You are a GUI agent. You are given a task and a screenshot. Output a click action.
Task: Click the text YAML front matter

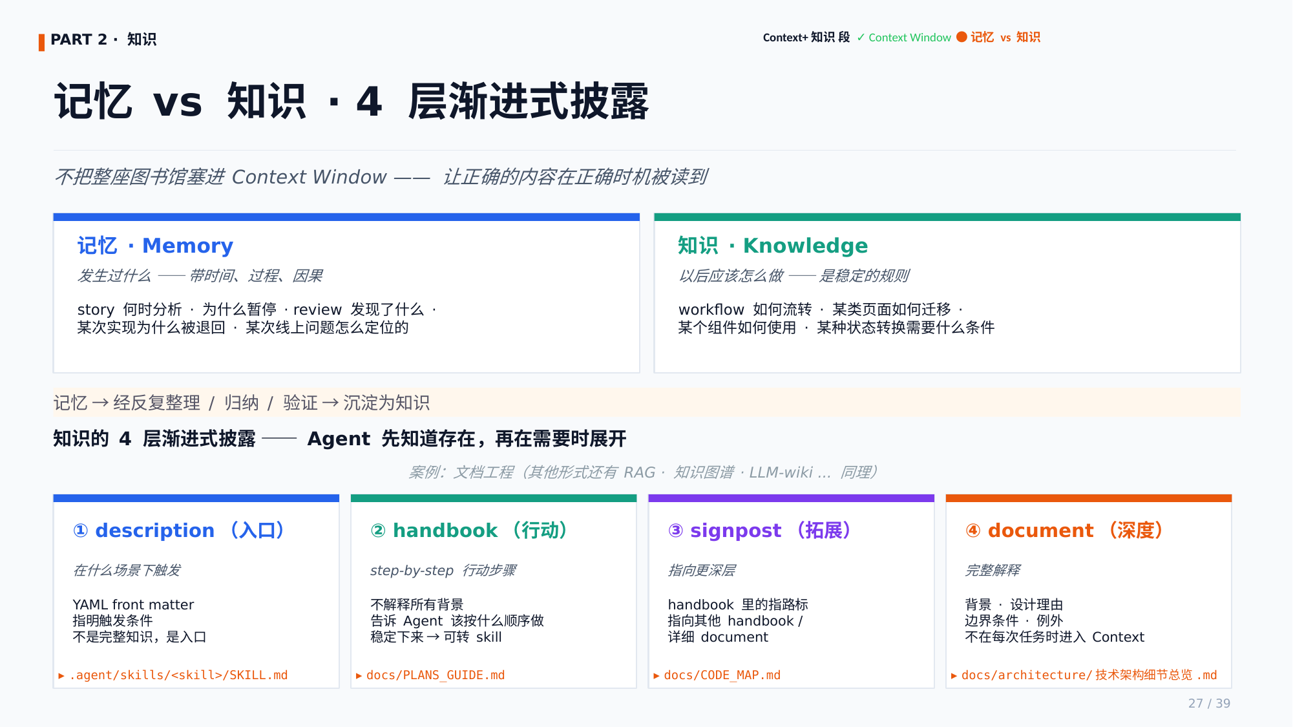point(133,605)
